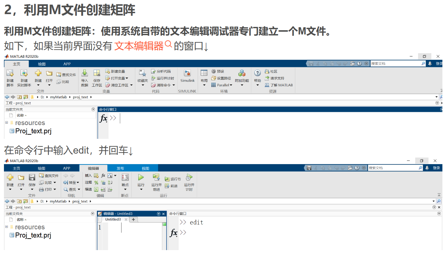Add new editor tab with plus button
This screenshot has height=256, width=447.
[133, 220]
